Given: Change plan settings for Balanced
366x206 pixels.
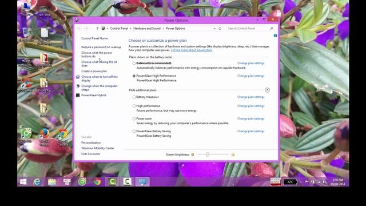Looking at the screenshot, I should point(250,63).
